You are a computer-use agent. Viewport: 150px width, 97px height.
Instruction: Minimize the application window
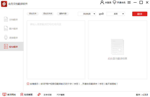[x=135, y=3]
